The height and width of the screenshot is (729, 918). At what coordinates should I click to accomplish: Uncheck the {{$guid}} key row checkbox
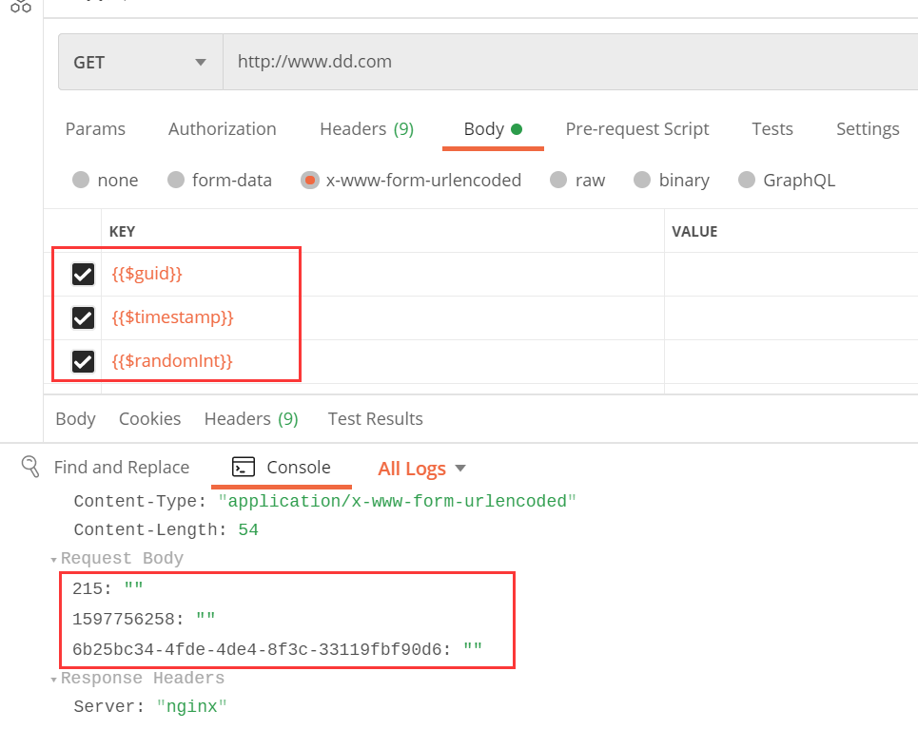click(83, 274)
